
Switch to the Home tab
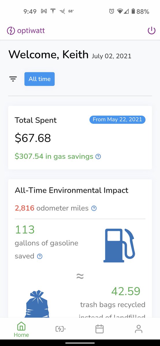[x=21, y=330]
